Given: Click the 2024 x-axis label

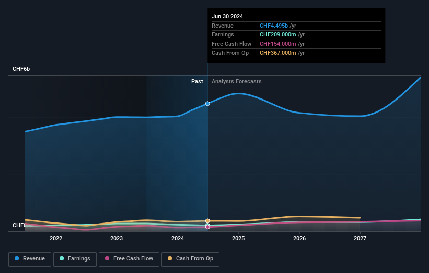Looking at the screenshot, I should tap(178, 239).
